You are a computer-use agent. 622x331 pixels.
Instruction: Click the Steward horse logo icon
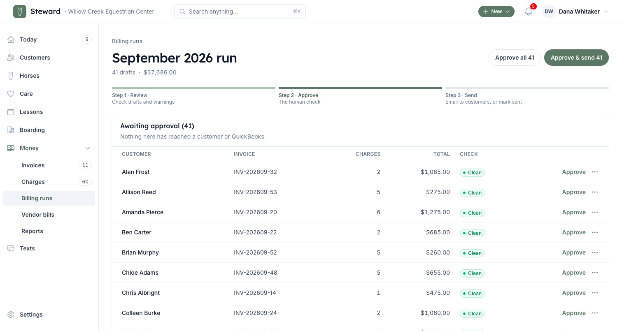point(20,12)
